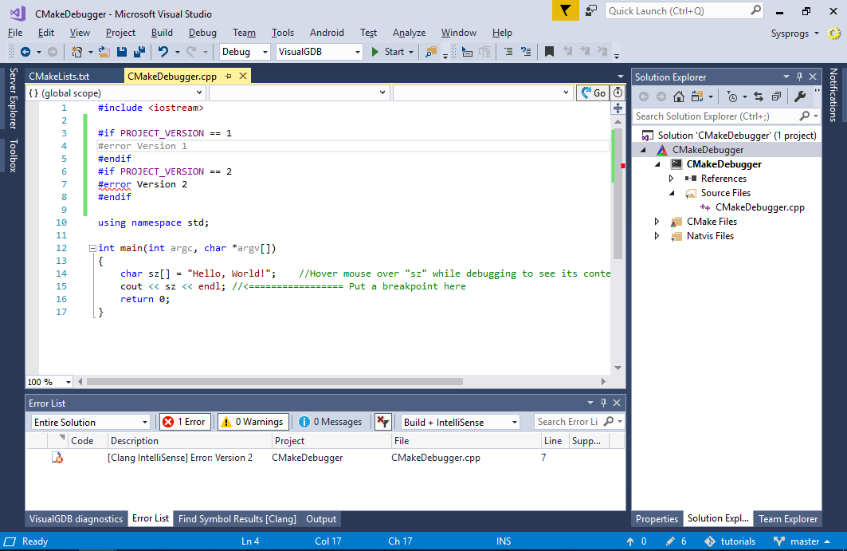
Task: Expand the Natvis Files node
Action: 657,236
